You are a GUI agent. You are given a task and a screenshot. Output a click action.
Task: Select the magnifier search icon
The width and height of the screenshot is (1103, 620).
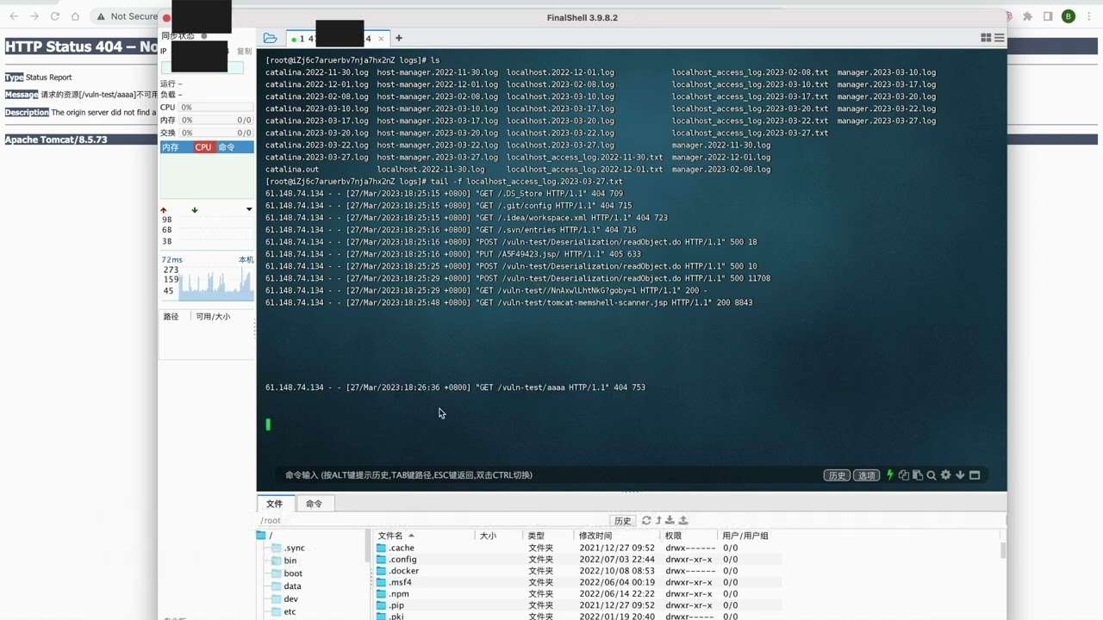point(932,474)
